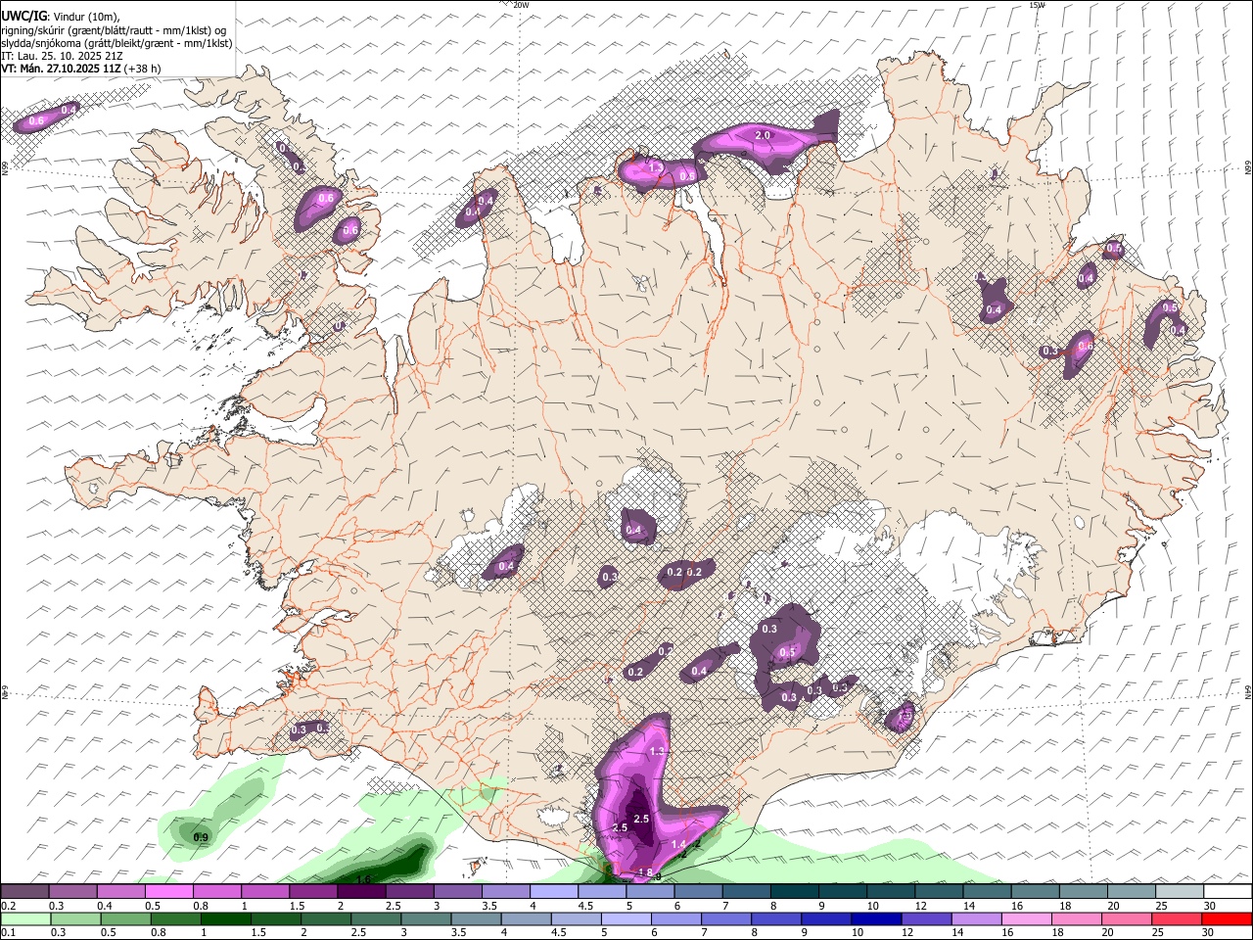Click the '0.1' label under the rain scale

9,933
